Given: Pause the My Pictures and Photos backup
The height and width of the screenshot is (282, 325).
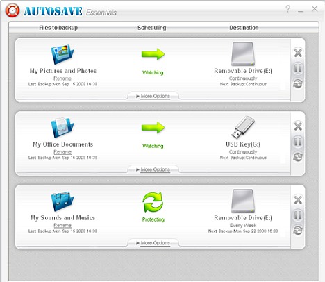Looking at the screenshot, I should [298, 68].
